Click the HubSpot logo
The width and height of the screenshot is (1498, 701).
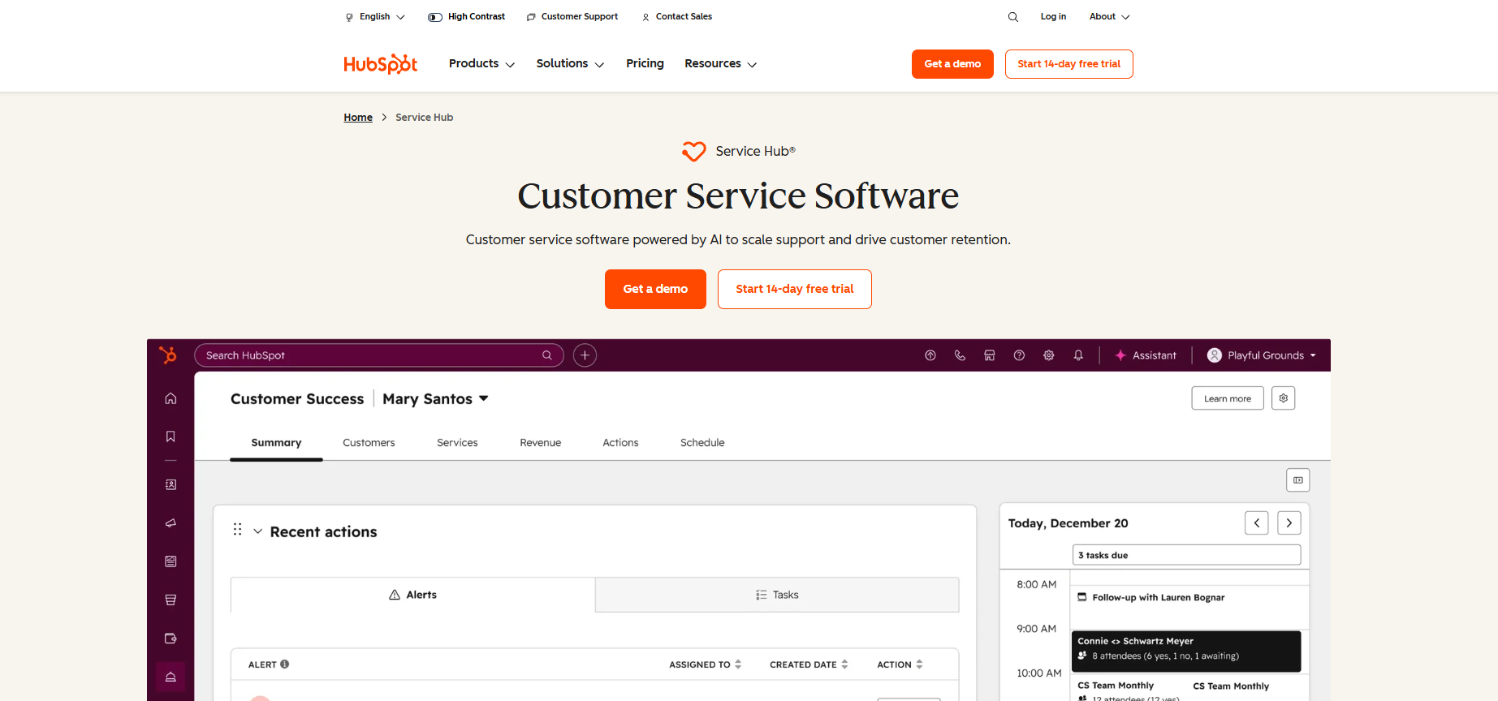tap(380, 64)
